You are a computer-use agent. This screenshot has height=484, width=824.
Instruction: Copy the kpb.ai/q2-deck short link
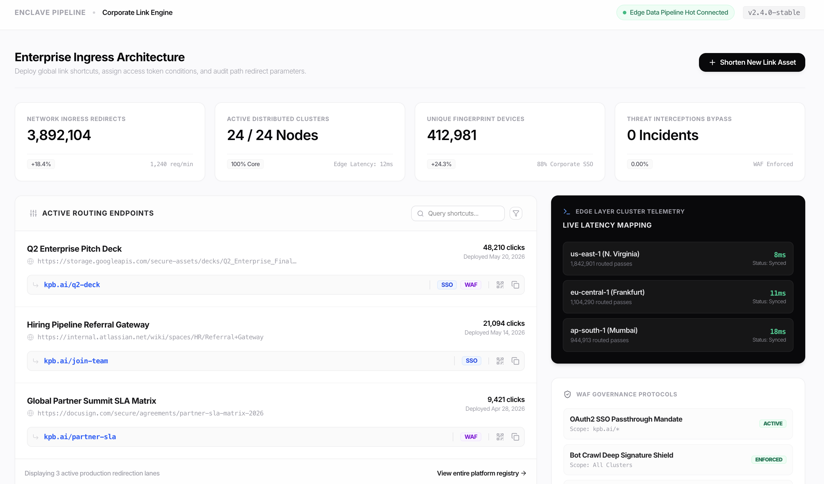tap(515, 285)
